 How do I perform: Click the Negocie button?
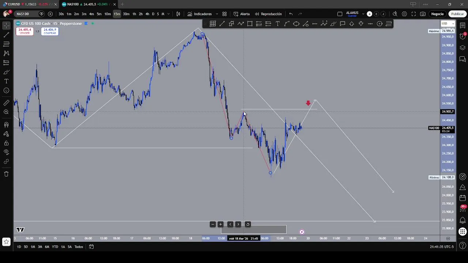(437, 14)
